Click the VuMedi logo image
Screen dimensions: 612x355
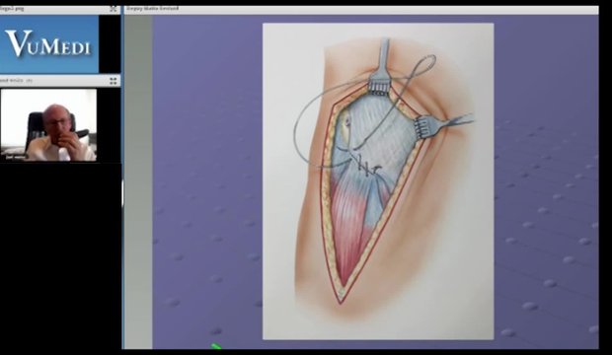49,44
